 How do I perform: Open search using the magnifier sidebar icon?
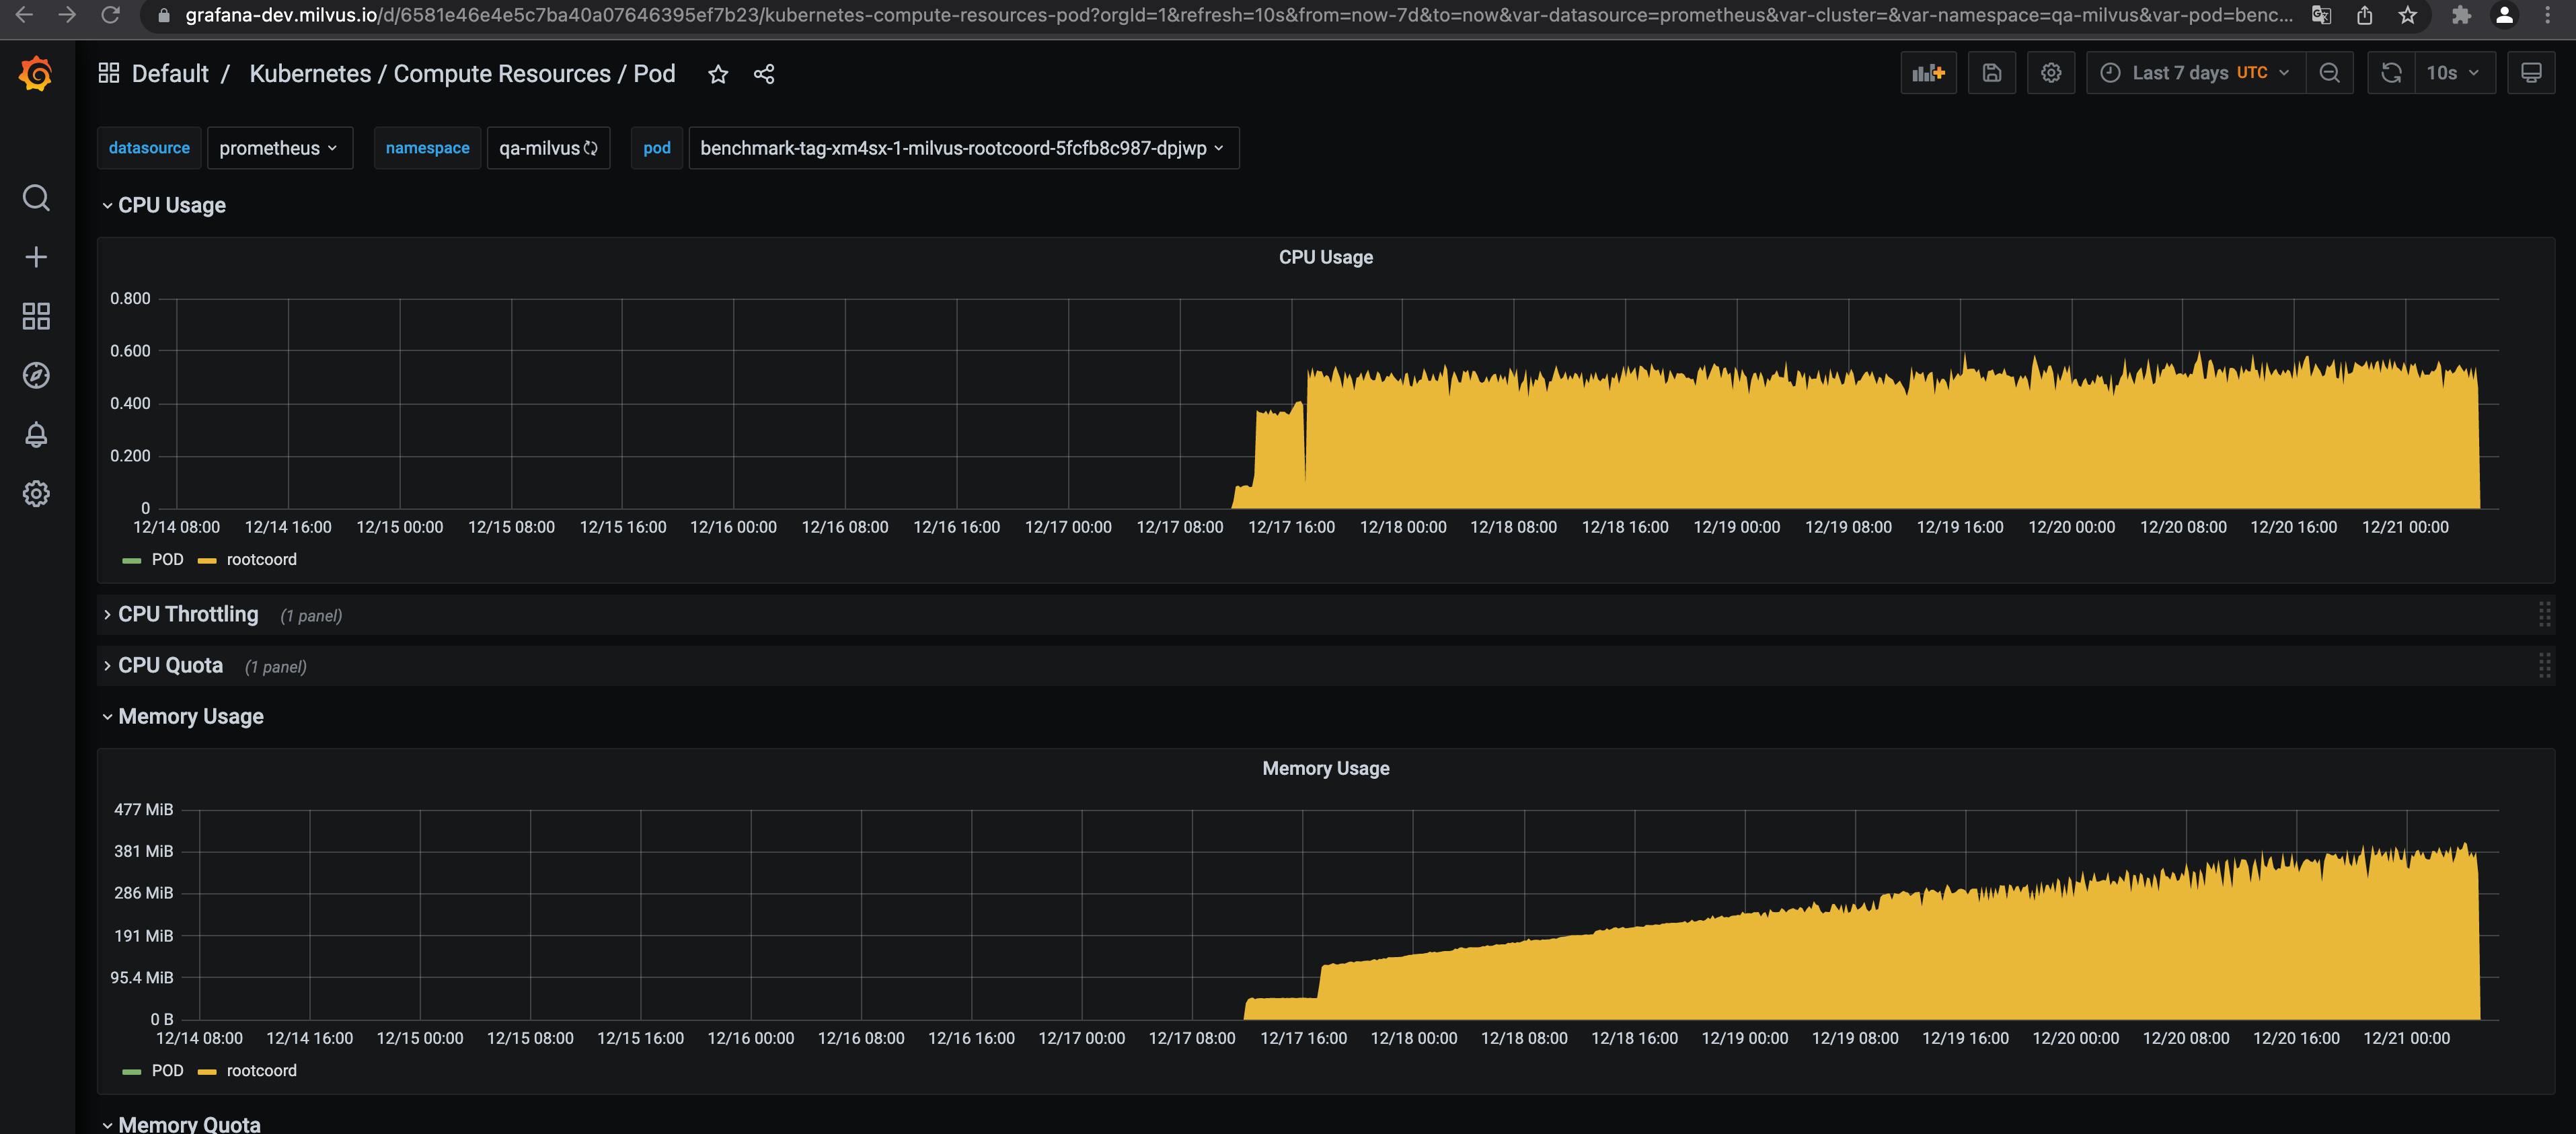(36, 198)
